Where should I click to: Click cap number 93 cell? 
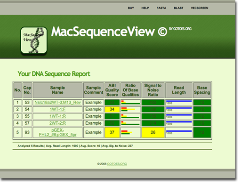[x=27, y=132]
